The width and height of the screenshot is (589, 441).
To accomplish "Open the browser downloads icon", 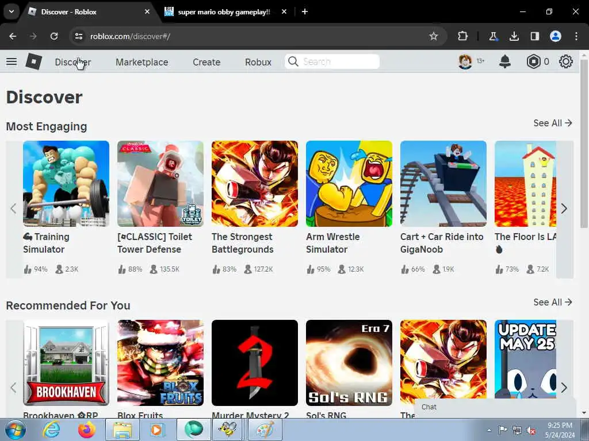I will [x=514, y=36].
